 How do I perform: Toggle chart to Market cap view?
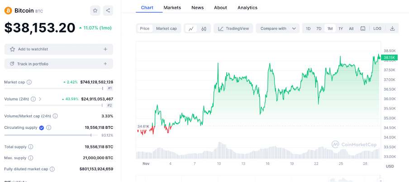(x=166, y=28)
